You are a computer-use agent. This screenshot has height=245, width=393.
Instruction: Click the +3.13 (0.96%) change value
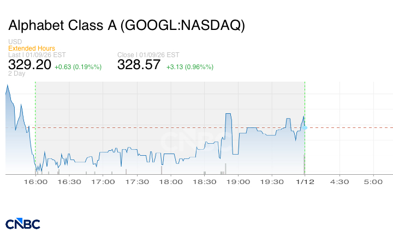tap(189, 67)
